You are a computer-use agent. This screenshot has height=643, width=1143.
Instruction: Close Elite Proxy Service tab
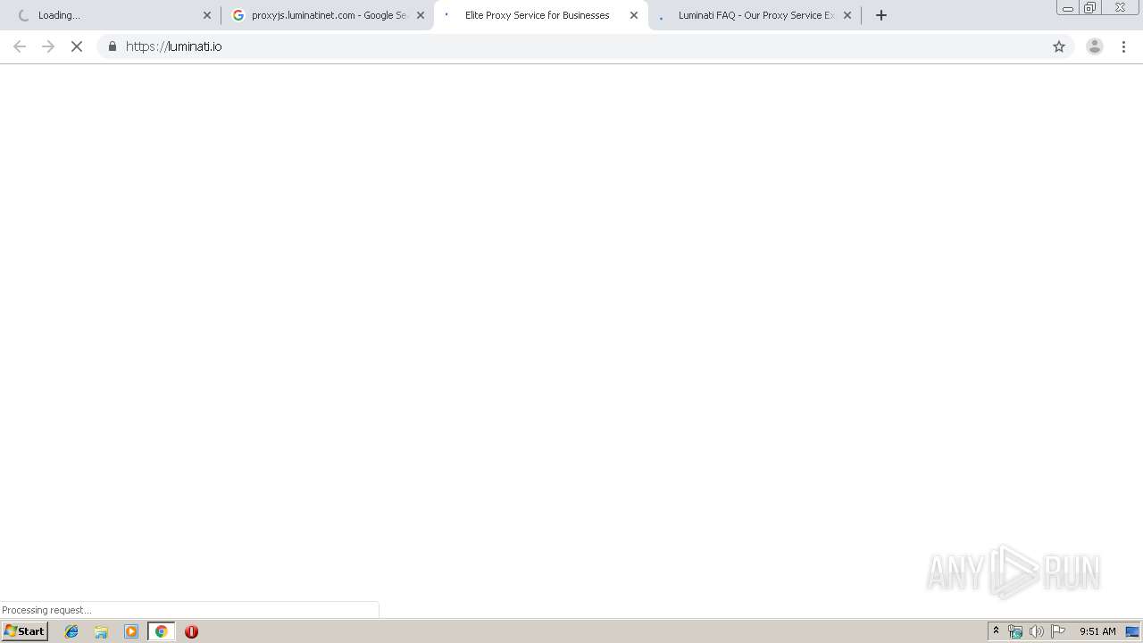click(x=634, y=15)
